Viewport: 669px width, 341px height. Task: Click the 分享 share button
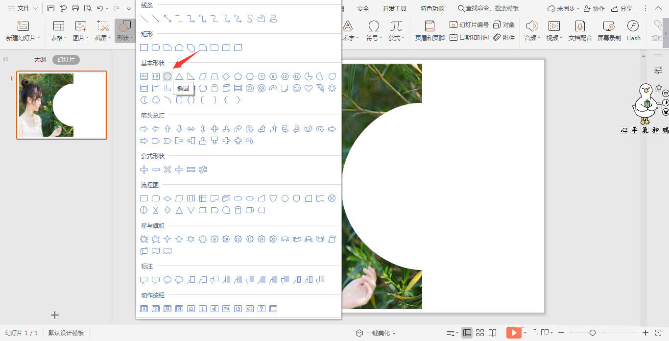[621, 8]
